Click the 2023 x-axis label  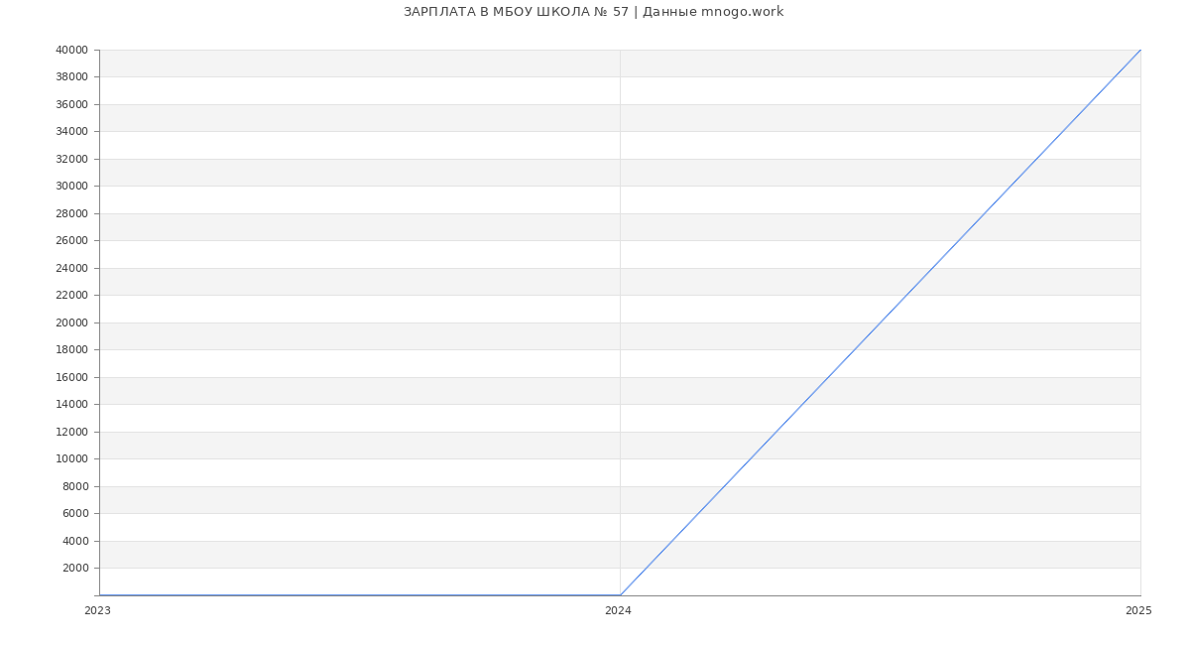(97, 611)
